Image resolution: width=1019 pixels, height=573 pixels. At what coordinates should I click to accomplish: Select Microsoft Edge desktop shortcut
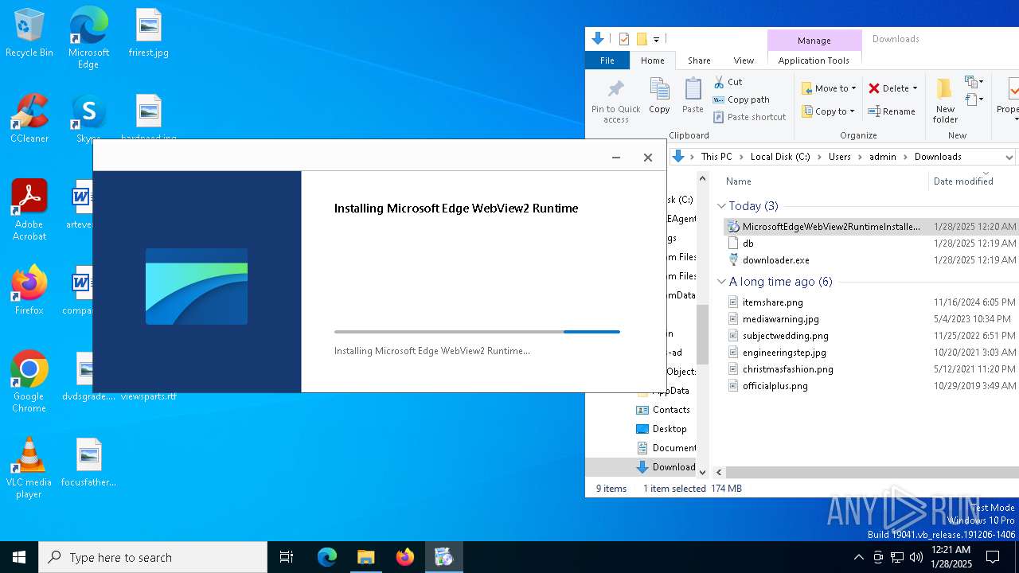tap(88, 38)
